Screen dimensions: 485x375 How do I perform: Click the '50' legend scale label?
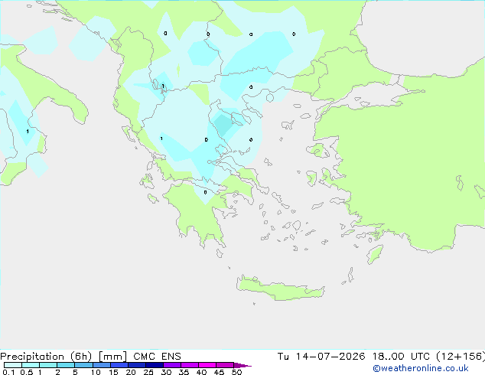click(x=236, y=372)
